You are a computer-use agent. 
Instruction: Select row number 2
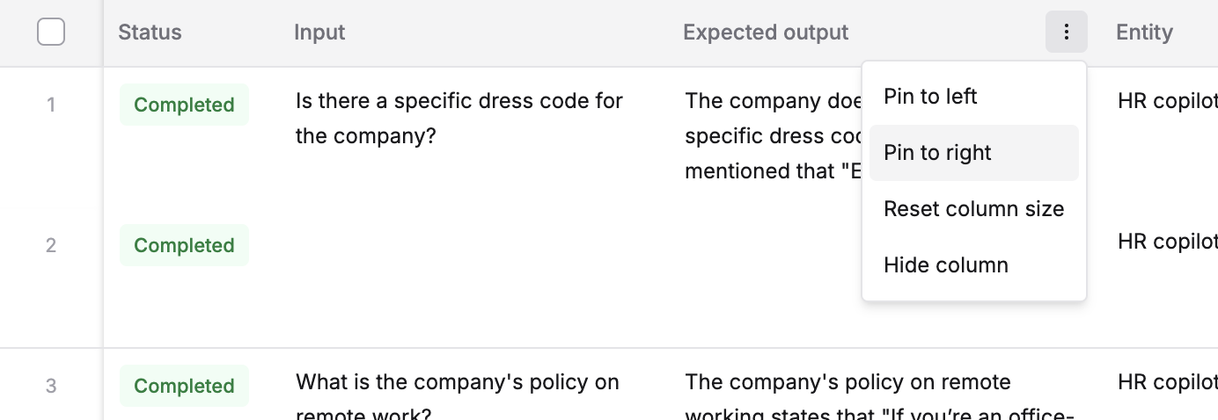click(x=51, y=245)
